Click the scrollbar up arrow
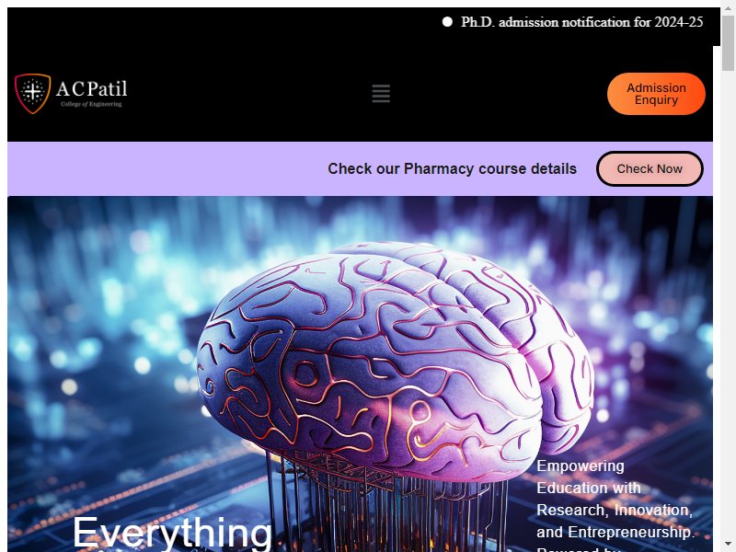 (x=728, y=8)
